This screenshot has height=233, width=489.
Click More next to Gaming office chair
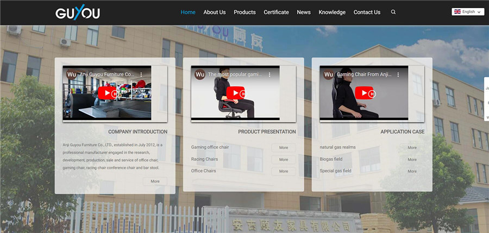click(x=284, y=148)
